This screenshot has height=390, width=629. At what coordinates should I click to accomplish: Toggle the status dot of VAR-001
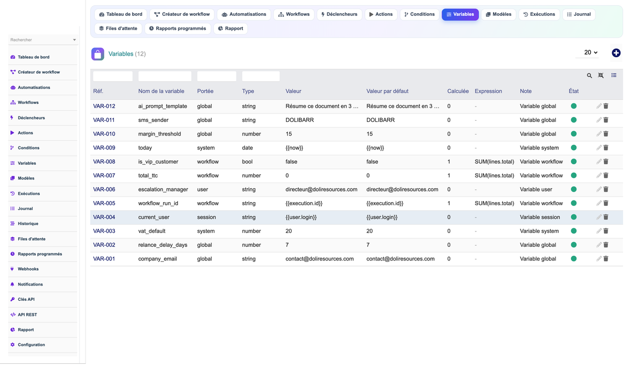click(x=573, y=259)
